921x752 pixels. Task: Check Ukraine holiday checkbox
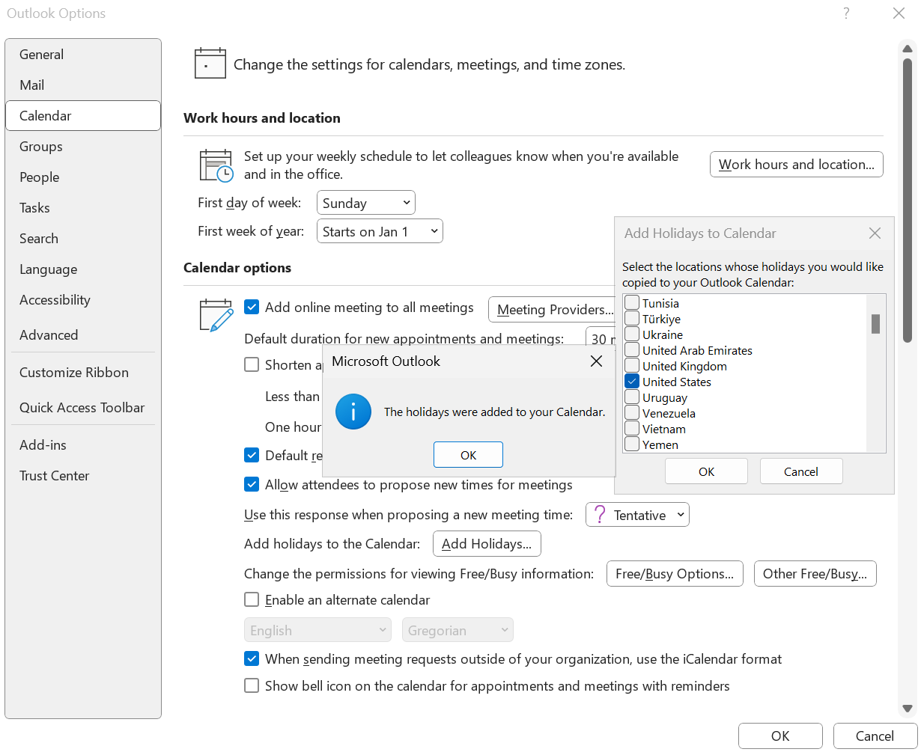[632, 334]
